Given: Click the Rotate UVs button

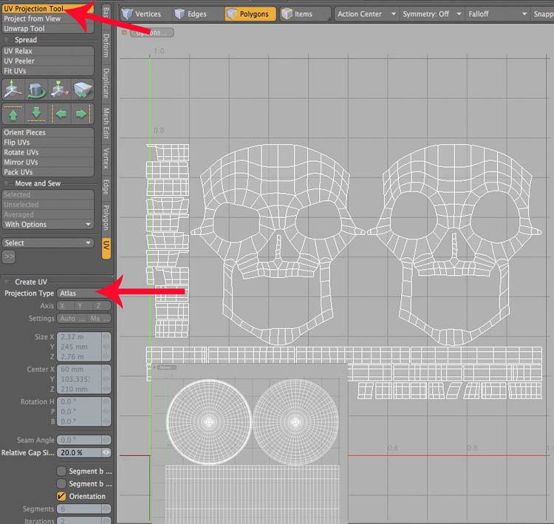Looking at the screenshot, I should (x=48, y=152).
